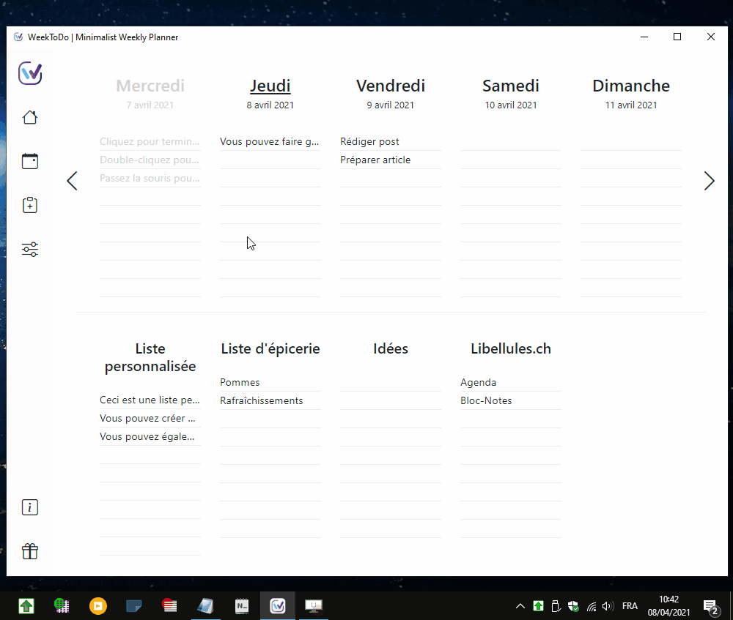Mark the 'Rédiger post' task as done

pyautogui.click(x=391, y=141)
